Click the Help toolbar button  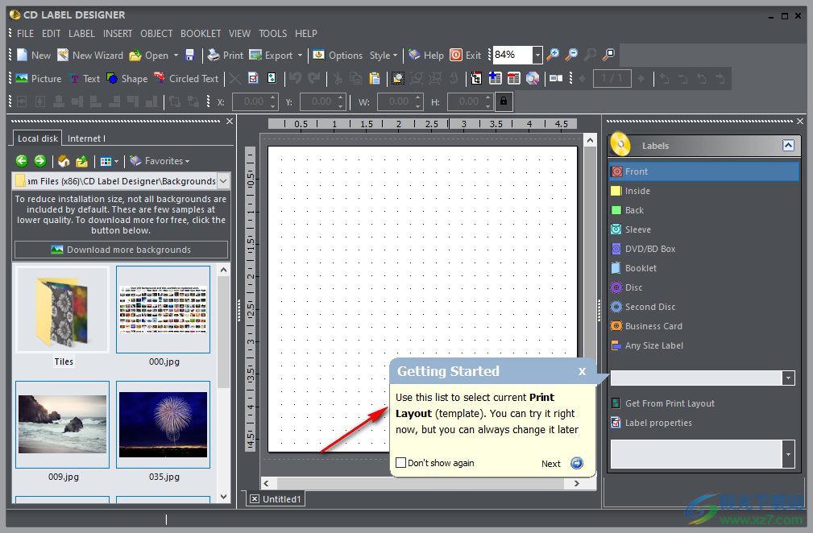tap(425, 55)
